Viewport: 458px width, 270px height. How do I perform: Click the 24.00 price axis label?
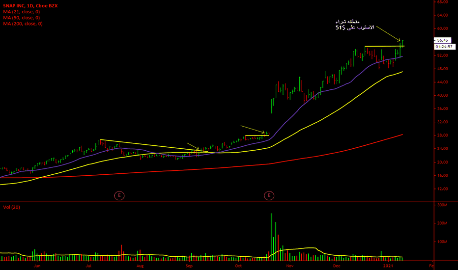(442, 149)
